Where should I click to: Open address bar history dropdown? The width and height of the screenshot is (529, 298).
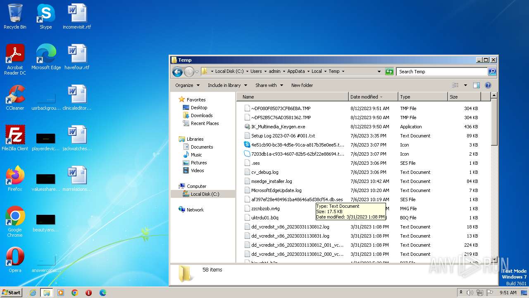pyautogui.click(x=379, y=72)
